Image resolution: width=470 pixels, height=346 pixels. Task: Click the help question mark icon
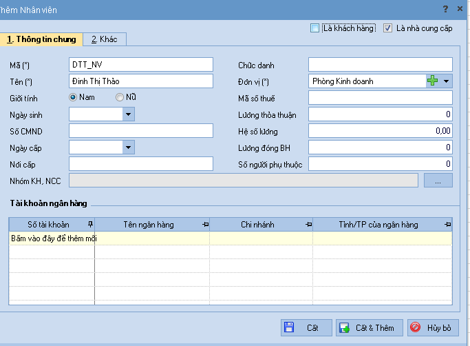pyautogui.click(x=446, y=9)
